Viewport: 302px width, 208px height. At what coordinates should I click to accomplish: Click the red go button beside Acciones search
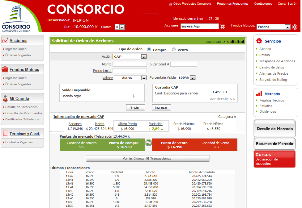click(x=223, y=26)
